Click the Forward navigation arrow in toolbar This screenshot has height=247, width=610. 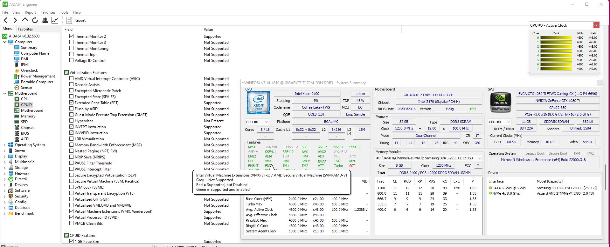click(15, 20)
